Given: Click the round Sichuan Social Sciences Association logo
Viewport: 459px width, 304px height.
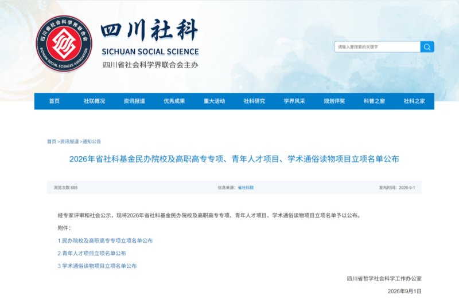Looking at the screenshot, I should click(64, 44).
